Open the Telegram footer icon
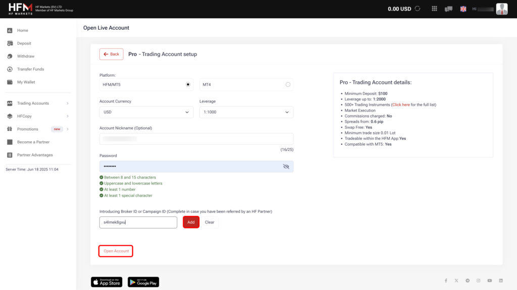The height and width of the screenshot is (290, 517). [x=468, y=280]
